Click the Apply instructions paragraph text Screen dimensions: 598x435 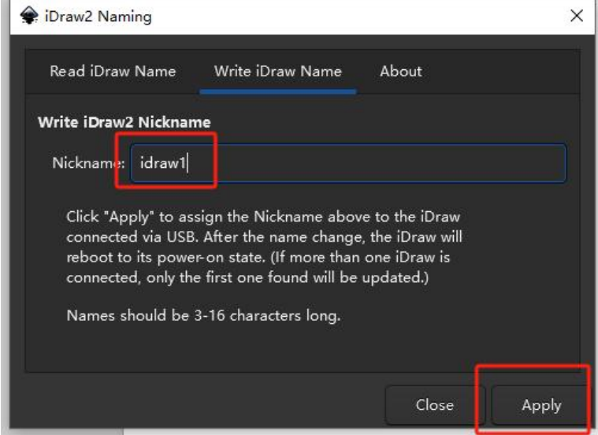264,247
